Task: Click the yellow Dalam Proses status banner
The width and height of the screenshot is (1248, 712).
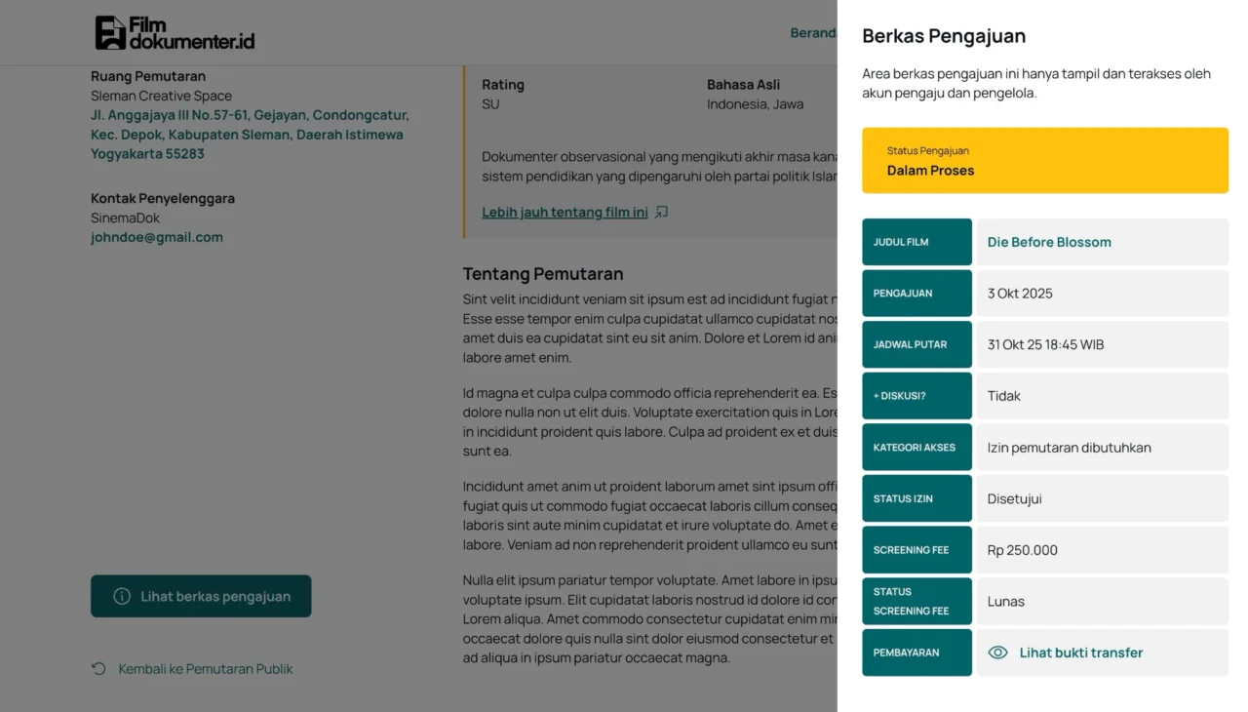Action: click(x=1044, y=160)
